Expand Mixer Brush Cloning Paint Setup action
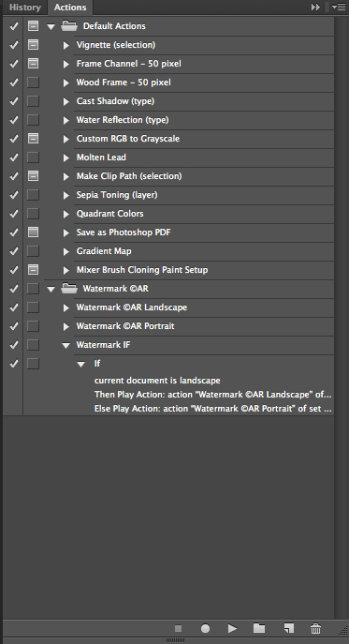 pyautogui.click(x=66, y=270)
